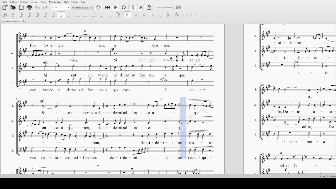Save the score with the floppy disk icon

(21, 7)
